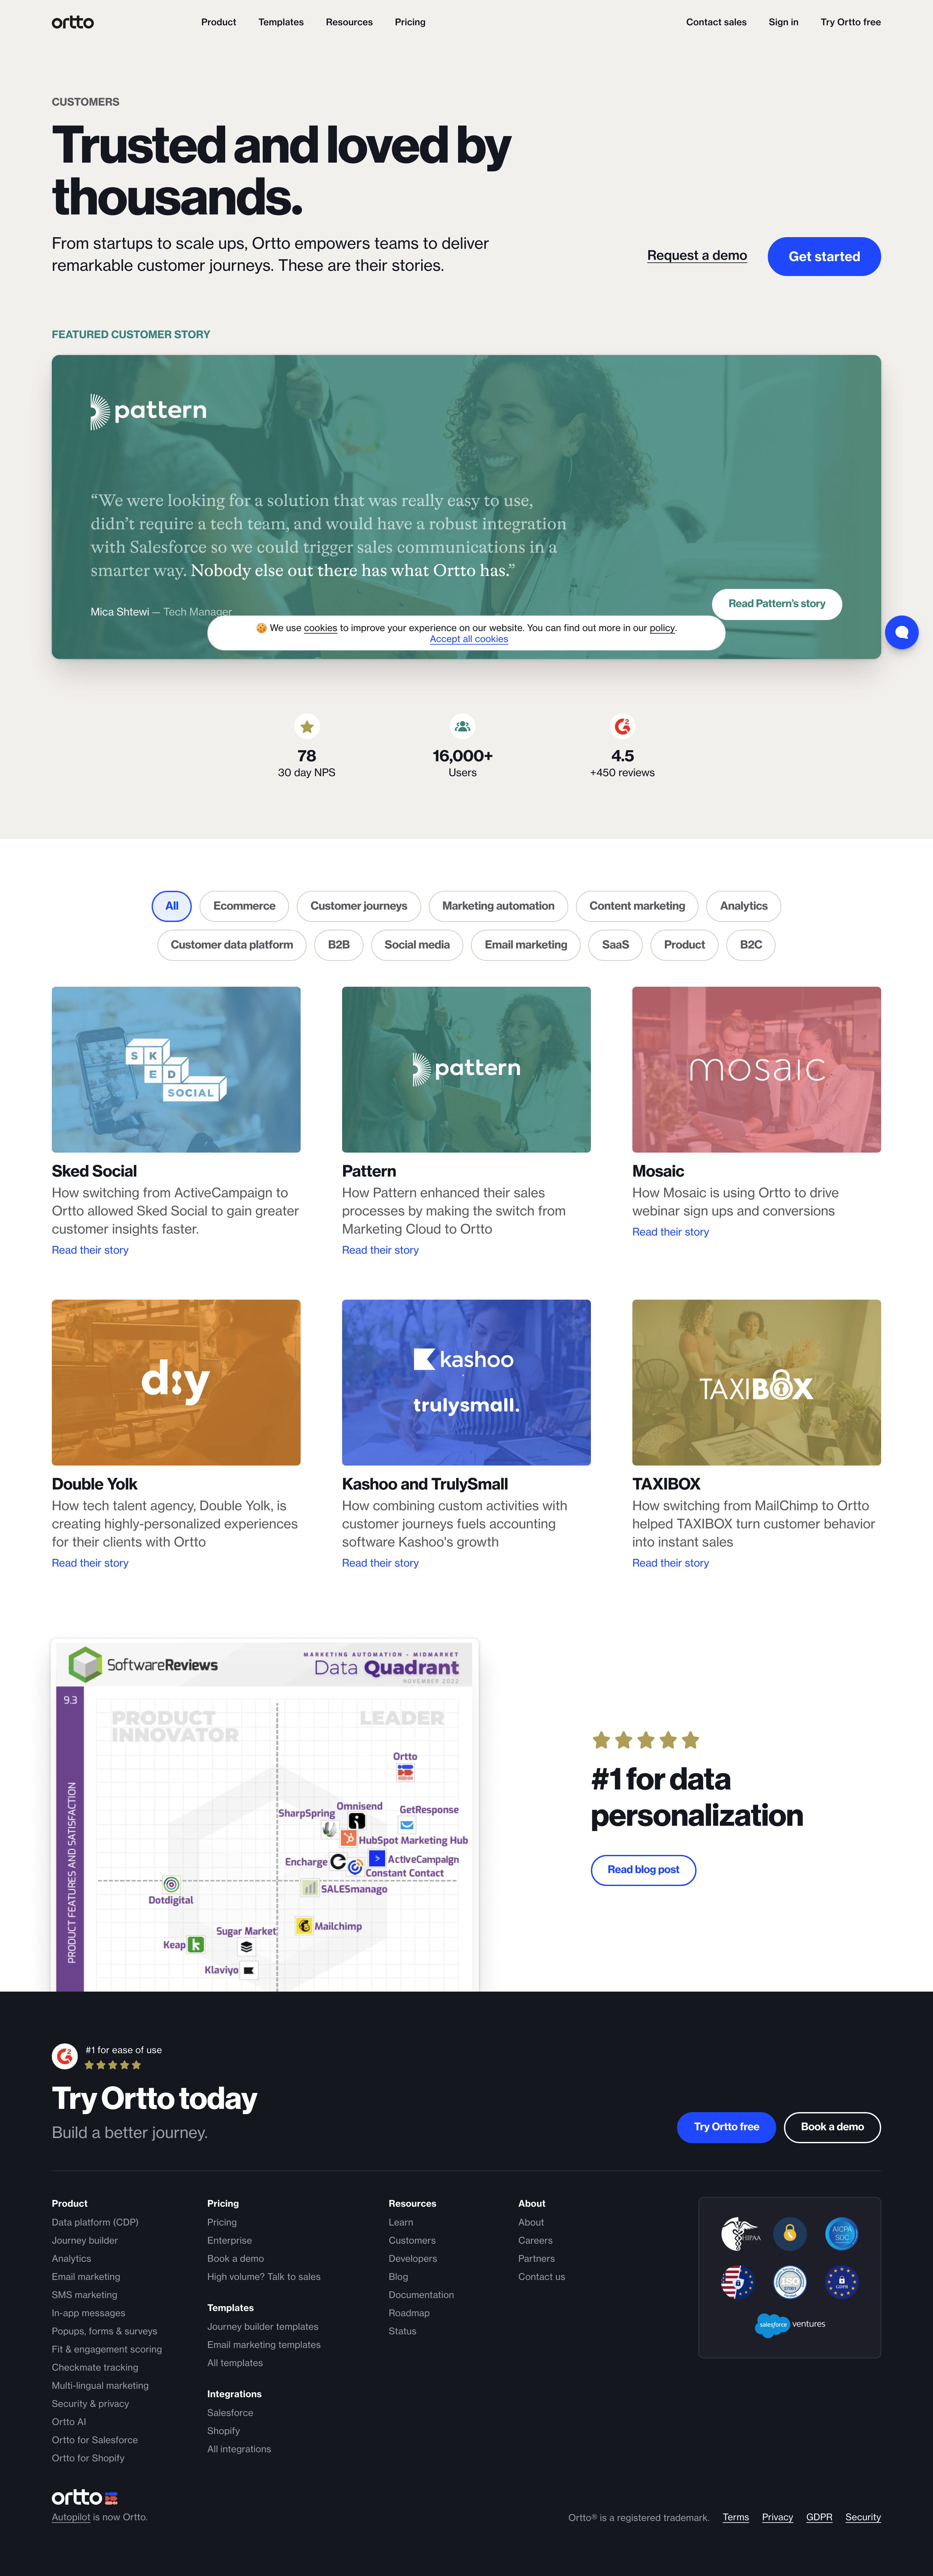
Task: Go to Pricing in the top nav
Action: (410, 22)
